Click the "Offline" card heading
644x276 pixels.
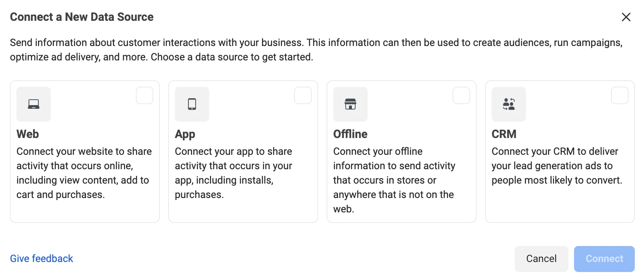350,134
